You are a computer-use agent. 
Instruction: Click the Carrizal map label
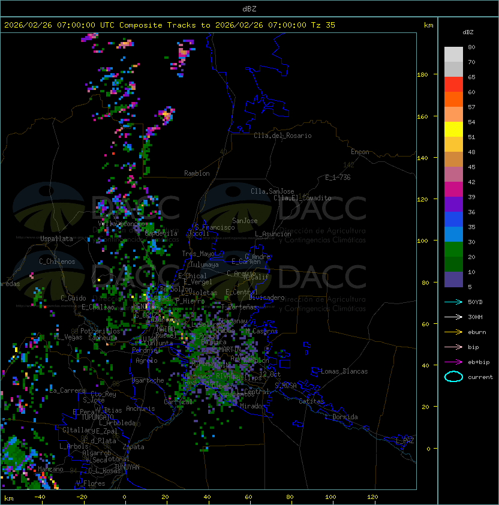[178, 402]
